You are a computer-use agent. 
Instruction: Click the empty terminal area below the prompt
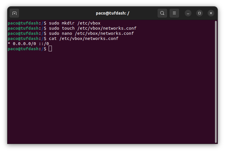pos(110,97)
